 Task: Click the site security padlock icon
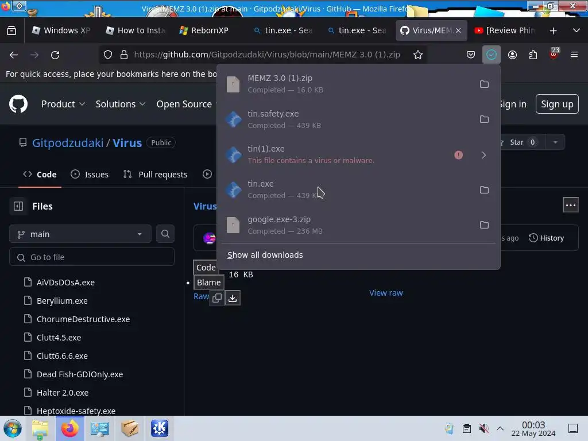pyautogui.click(x=124, y=55)
